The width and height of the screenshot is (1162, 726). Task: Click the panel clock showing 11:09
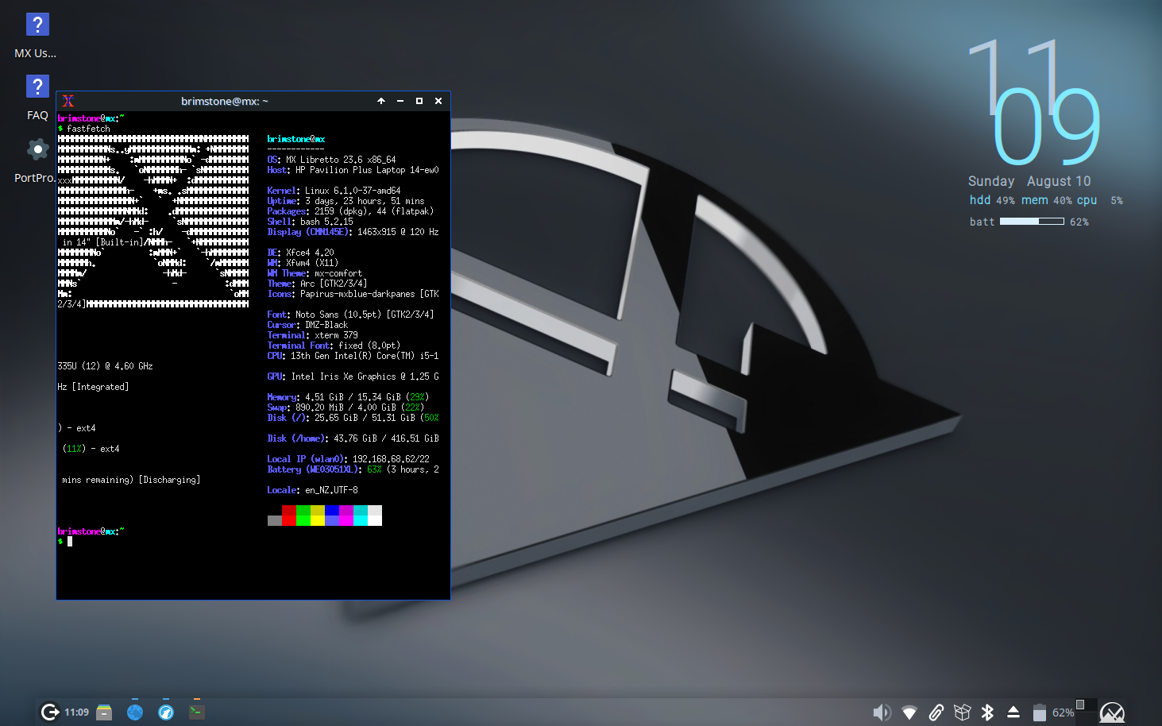pos(77,712)
